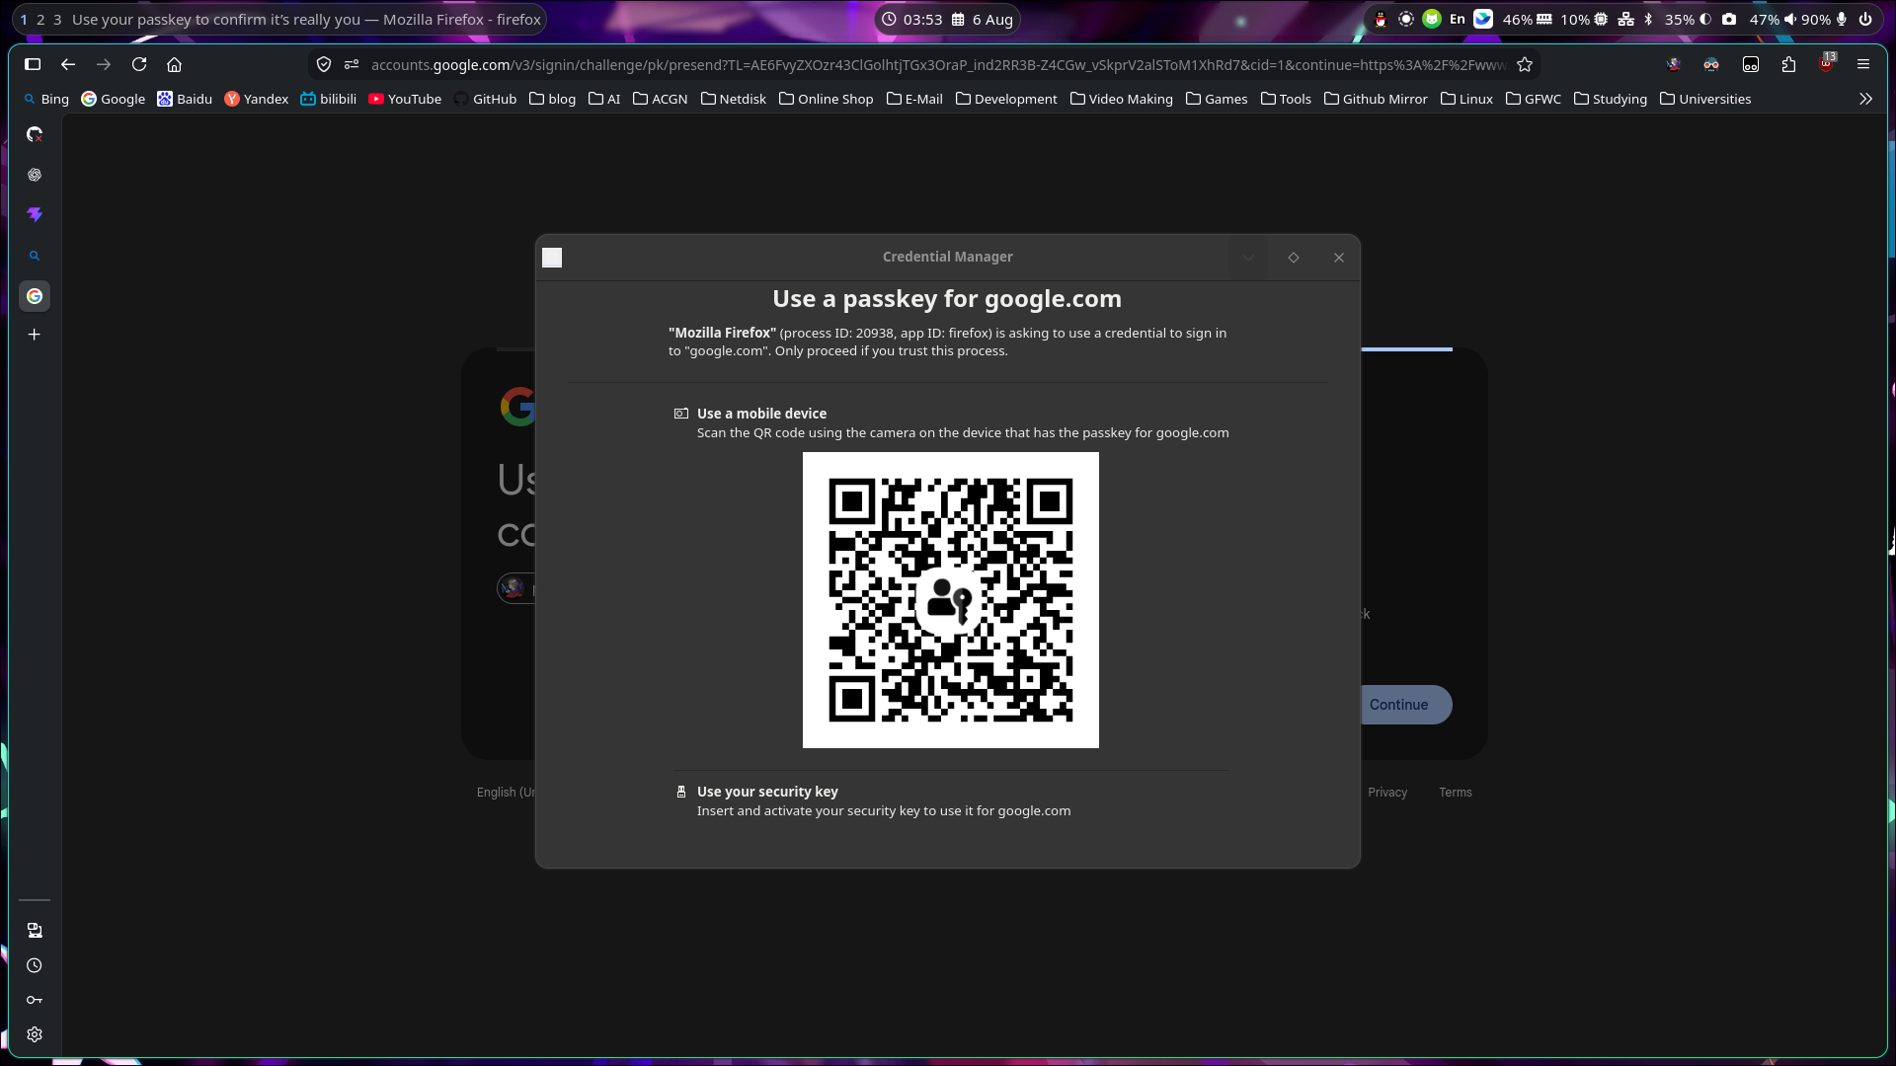Image resolution: width=1896 pixels, height=1066 pixels.
Task: Reload the current page
Action: 139,64
